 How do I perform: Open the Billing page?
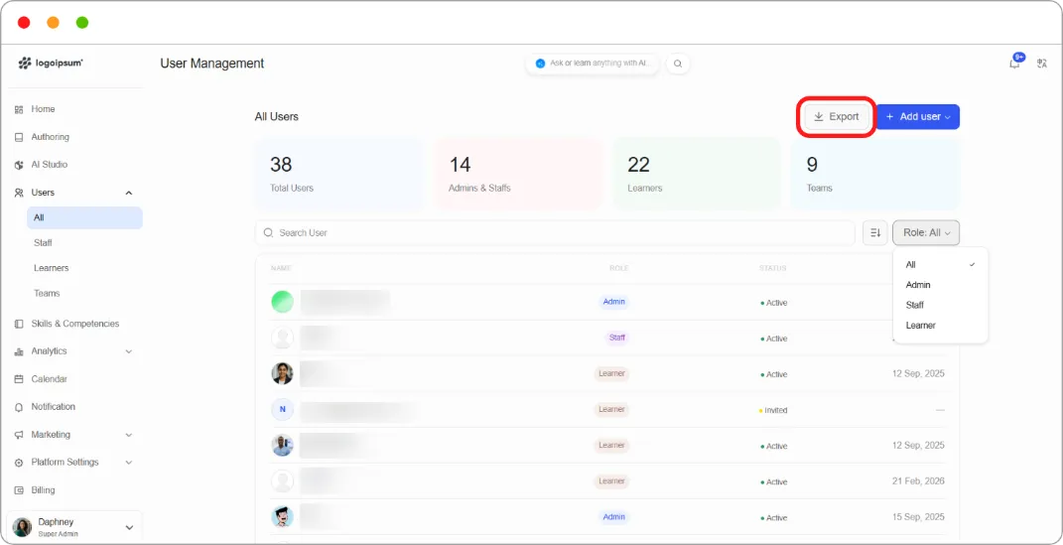coord(43,490)
